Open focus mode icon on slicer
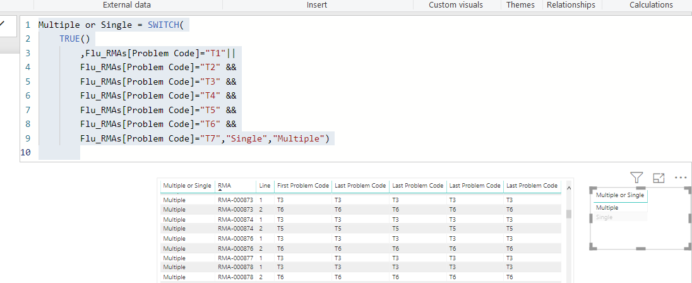This screenshot has width=692, height=283. (x=659, y=178)
